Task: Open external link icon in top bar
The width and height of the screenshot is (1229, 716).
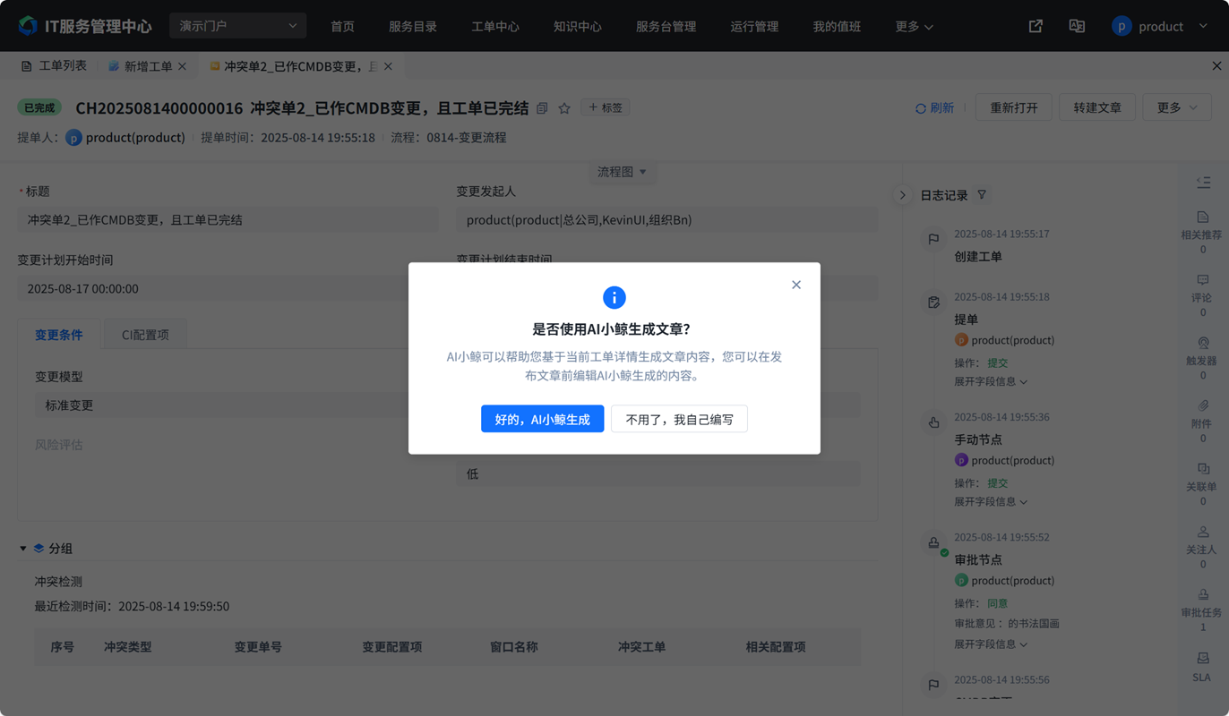Action: tap(1036, 26)
